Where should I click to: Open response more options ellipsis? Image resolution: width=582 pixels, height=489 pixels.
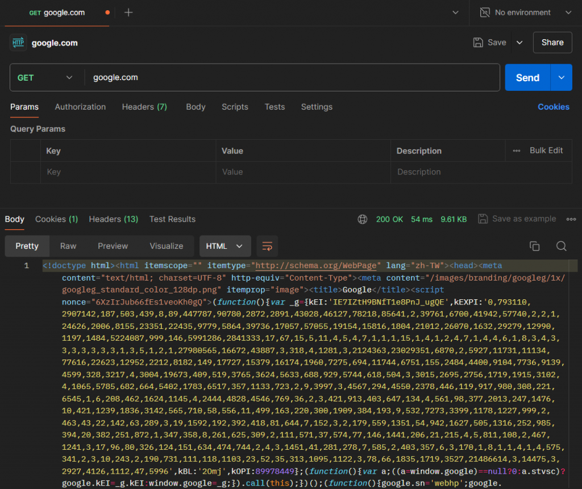click(571, 219)
